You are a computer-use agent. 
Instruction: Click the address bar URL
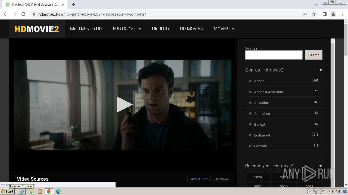(x=92, y=14)
